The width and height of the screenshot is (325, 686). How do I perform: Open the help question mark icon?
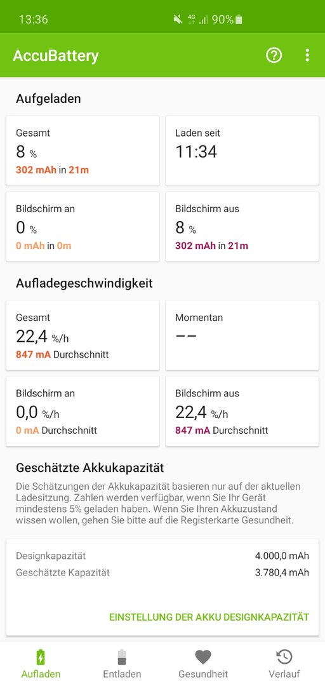[x=274, y=55]
